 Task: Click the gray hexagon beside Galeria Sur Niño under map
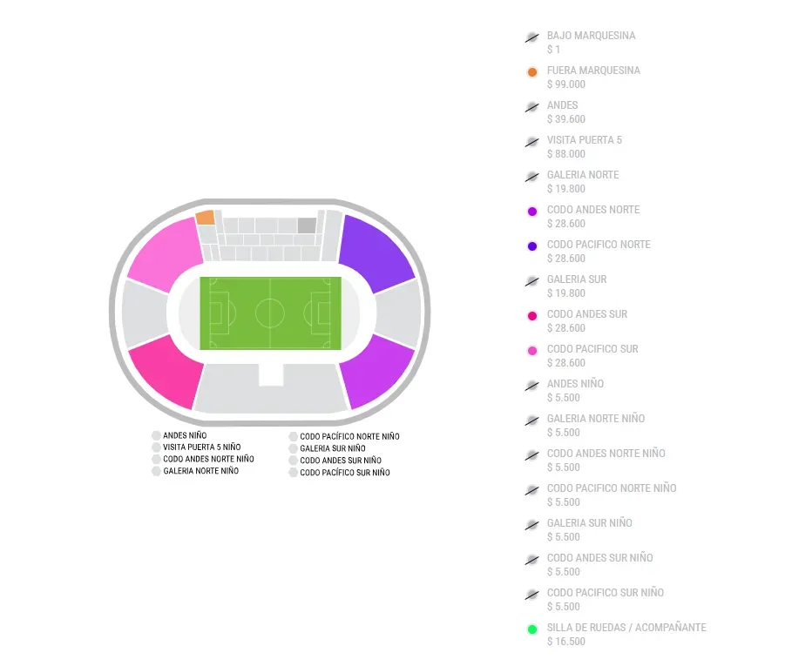click(293, 449)
